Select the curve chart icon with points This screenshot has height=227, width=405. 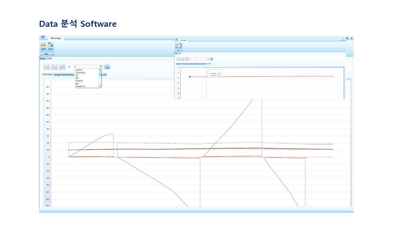coord(54,67)
